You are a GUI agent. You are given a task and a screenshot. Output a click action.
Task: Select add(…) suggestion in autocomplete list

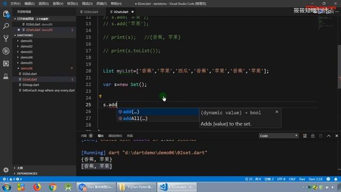158,111
